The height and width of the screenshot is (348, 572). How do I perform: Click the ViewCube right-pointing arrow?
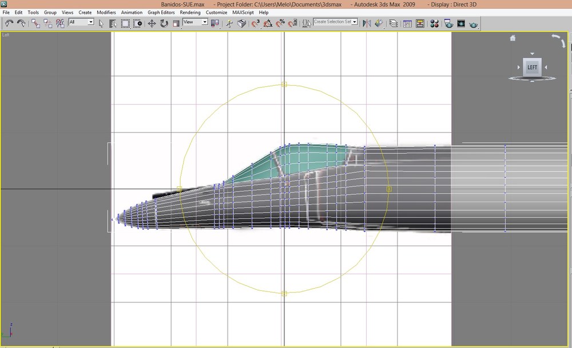(x=519, y=67)
